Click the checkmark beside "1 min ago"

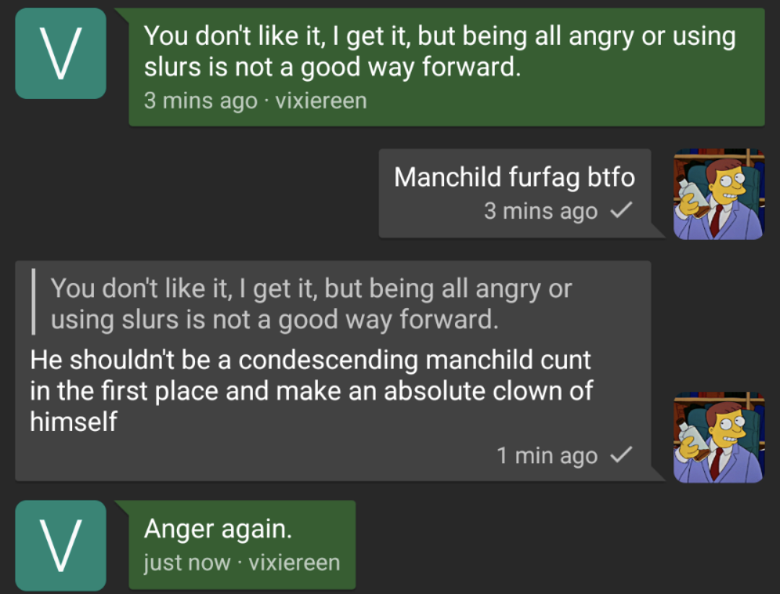621,455
